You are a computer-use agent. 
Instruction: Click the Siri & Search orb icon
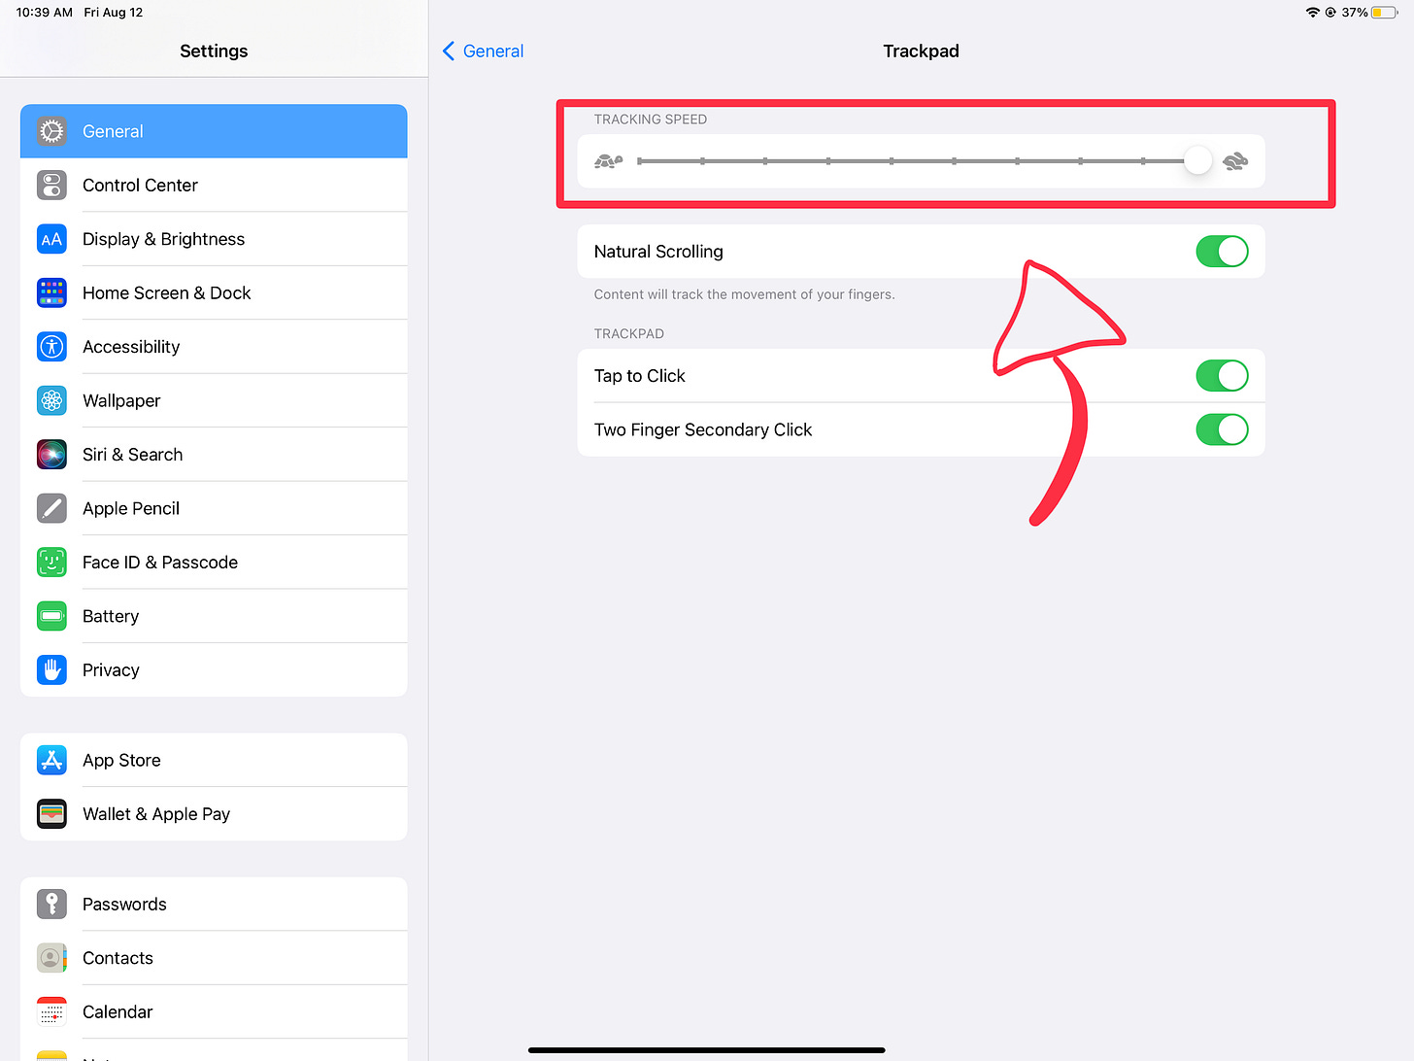tap(51, 455)
